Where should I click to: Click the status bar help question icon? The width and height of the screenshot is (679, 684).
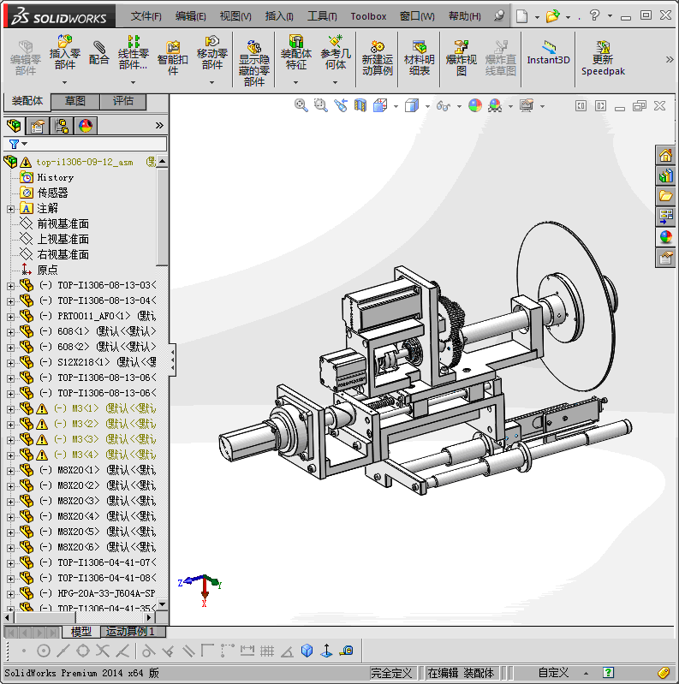coord(608,673)
